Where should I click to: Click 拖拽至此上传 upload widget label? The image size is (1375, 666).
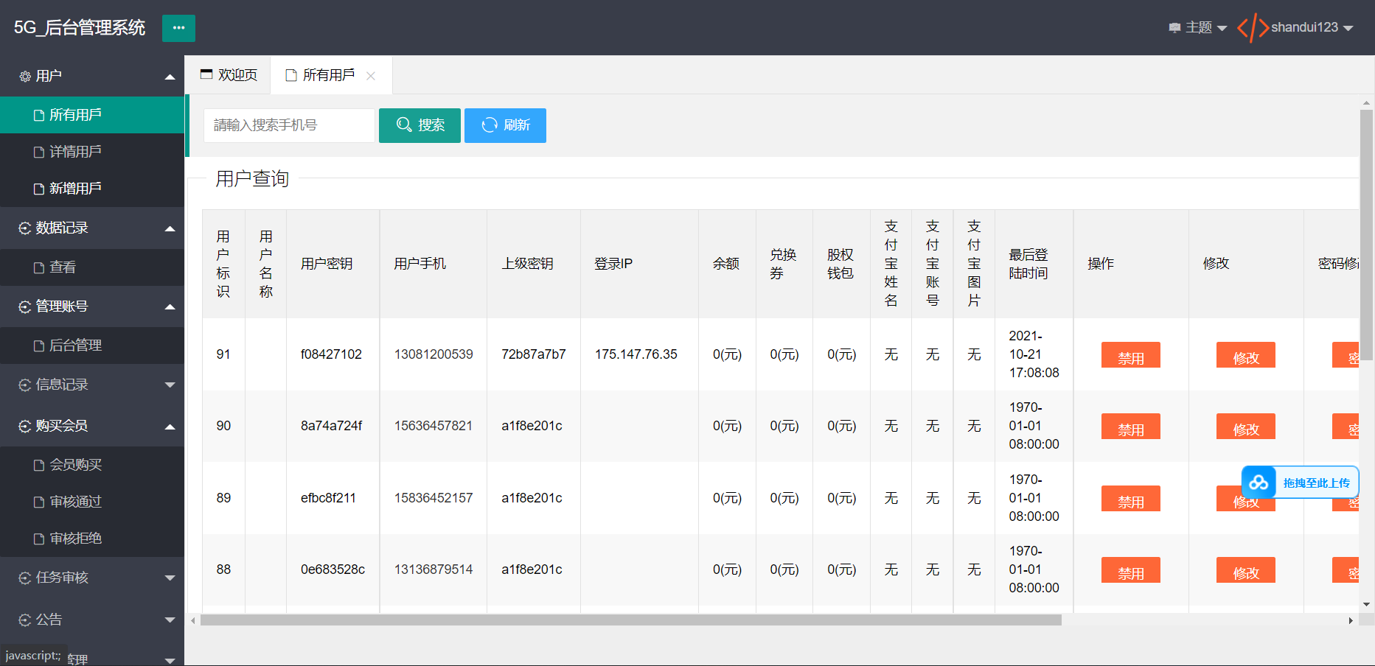[x=1317, y=483]
